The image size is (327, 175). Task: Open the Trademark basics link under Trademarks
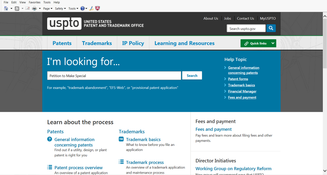coord(143,140)
